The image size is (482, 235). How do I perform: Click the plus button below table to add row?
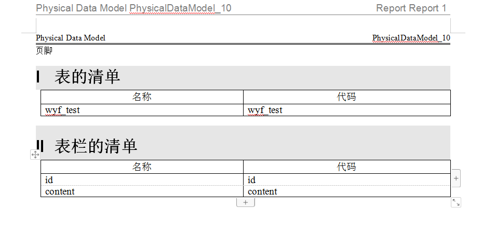coord(245,202)
